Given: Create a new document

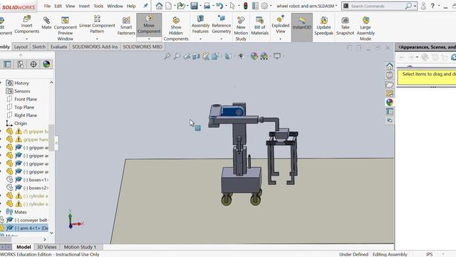Looking at the screenshot, I should tap(169, 6).
